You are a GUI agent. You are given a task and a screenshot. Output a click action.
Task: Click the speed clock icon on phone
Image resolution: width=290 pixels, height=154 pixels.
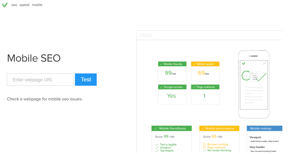coord(246,75)
